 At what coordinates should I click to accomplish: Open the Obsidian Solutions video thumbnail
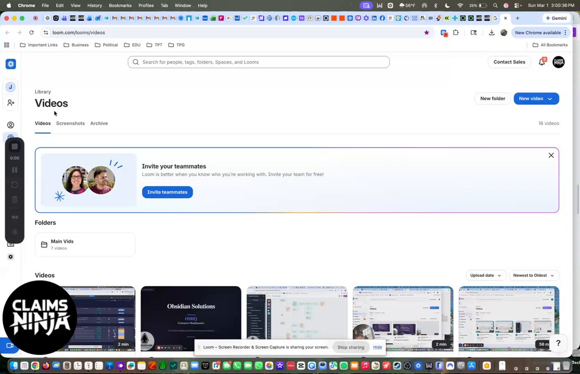tap(191, 318)
